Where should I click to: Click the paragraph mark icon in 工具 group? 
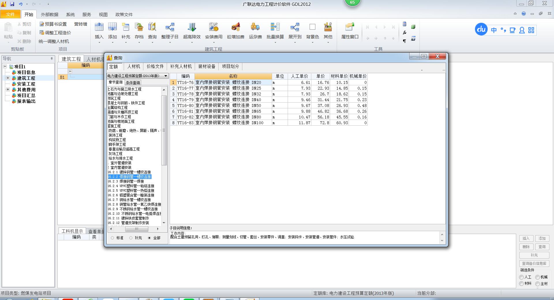(405, 41)
